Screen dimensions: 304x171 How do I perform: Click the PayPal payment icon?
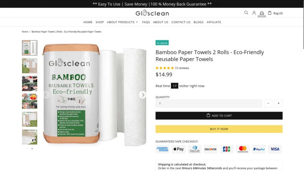click(x=259, y=149)
